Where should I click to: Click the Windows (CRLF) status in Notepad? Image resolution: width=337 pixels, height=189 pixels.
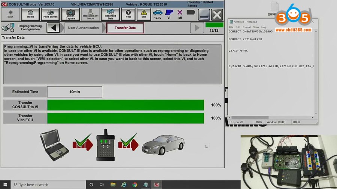click(276, 122)
